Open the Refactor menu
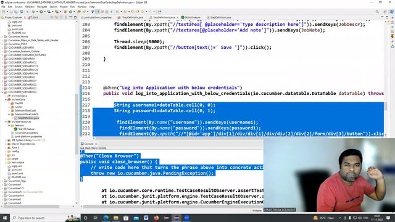 coord(30,7)
